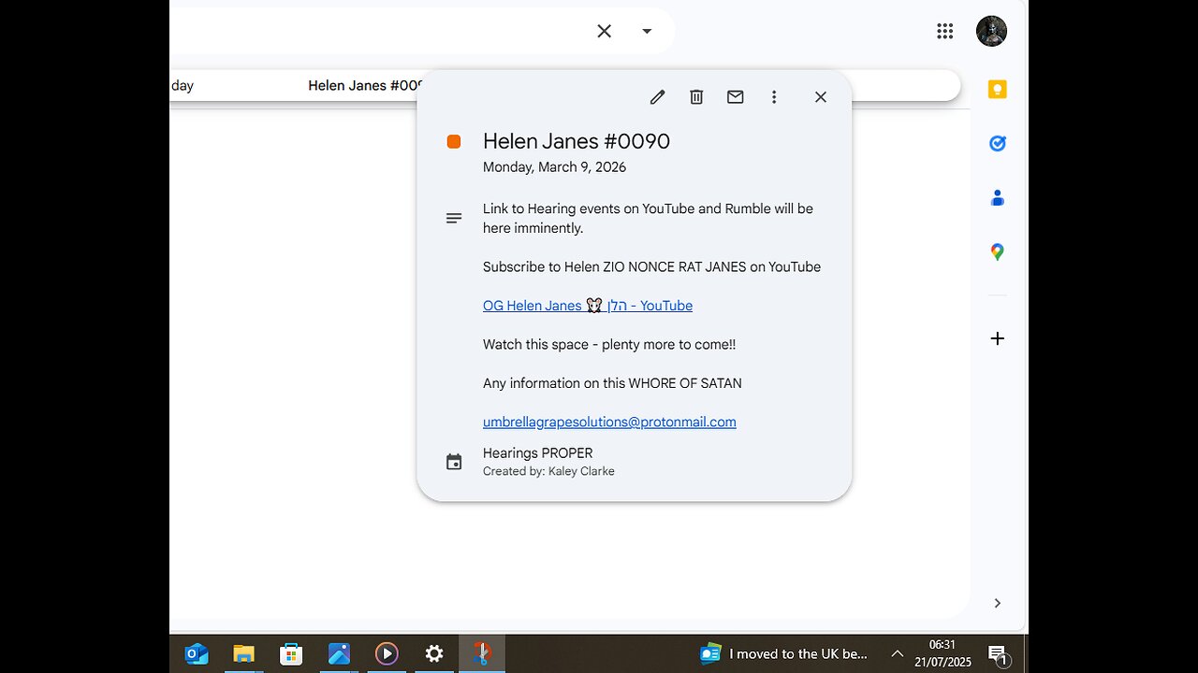Viewport: 1198px width, 673px height.
Task: Clear search with the X icon
Action: (x=605, y=31)
